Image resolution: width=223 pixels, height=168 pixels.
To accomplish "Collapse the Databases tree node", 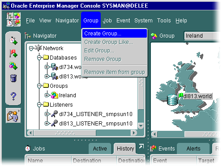I will 39,58.
